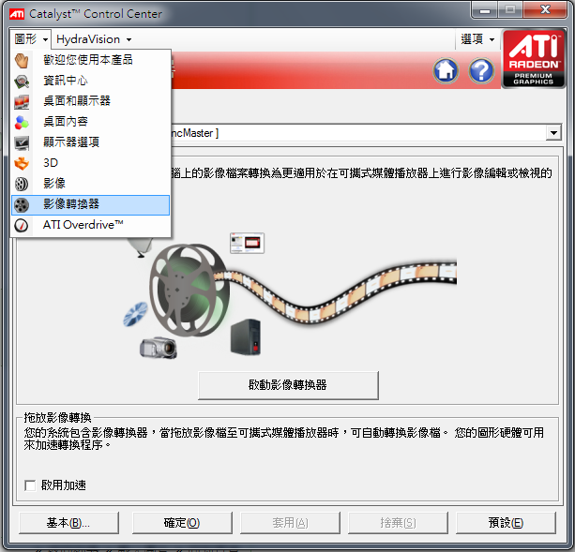Click the film reel 影像 icon
575x552 pixels.
point(22,184)
